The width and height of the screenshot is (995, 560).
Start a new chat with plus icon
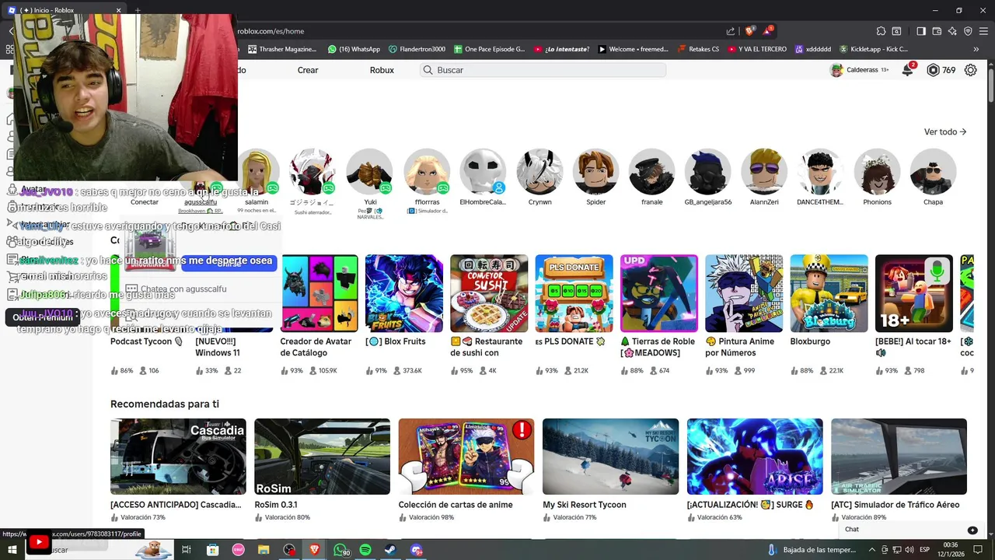pos(972,530)
